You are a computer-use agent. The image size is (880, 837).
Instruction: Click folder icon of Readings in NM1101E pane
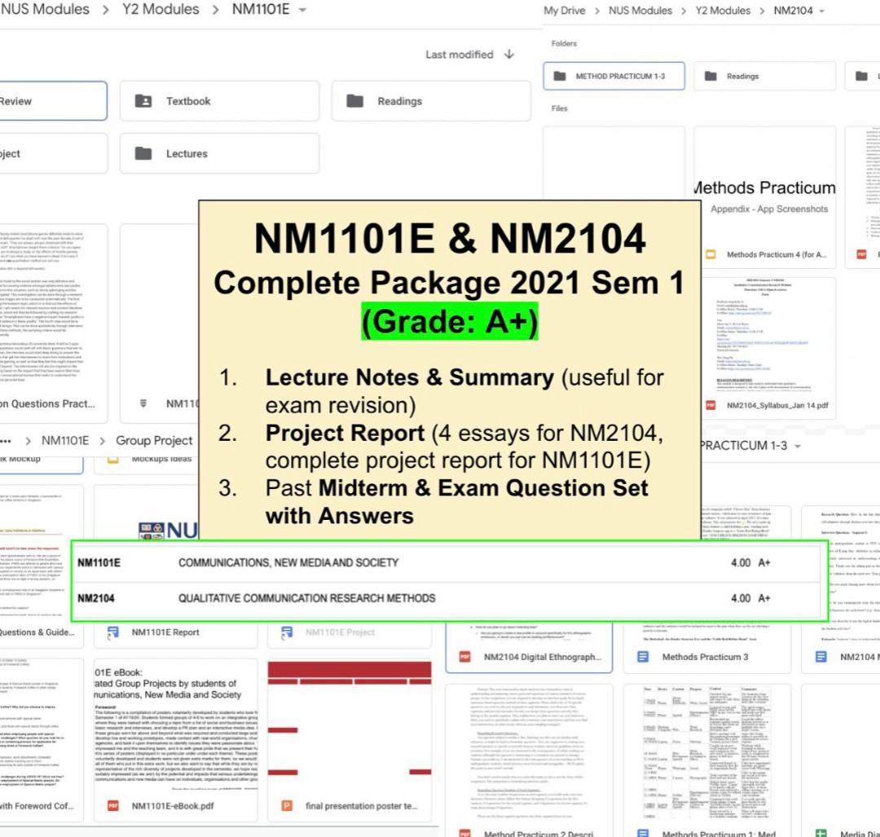tap(354, 101)
